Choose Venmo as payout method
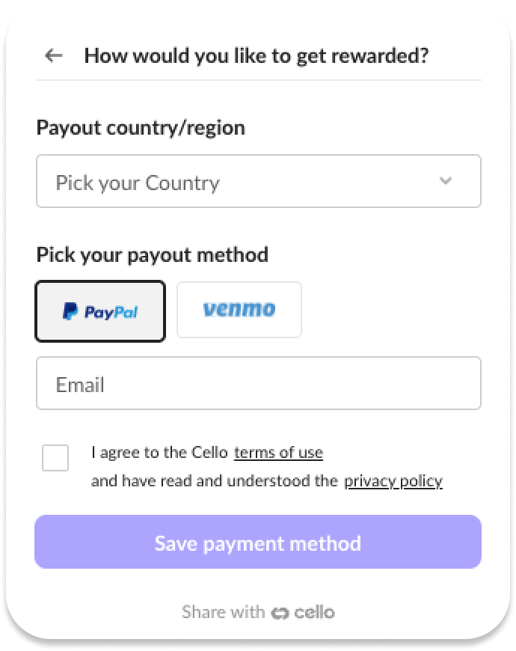The width and height of the screenshot is (516, 651). 239,310
